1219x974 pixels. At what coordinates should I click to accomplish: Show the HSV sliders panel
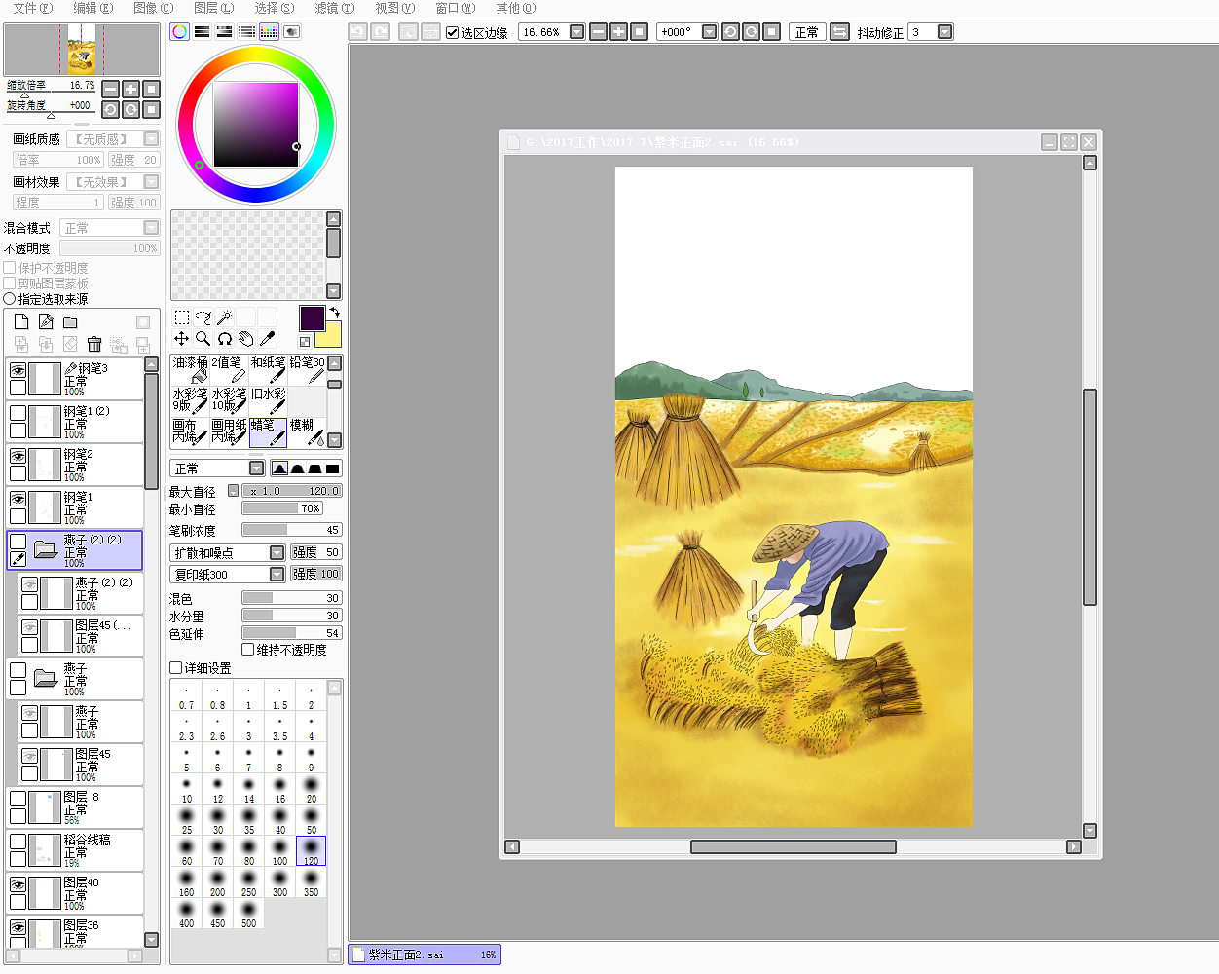point(224,32)
